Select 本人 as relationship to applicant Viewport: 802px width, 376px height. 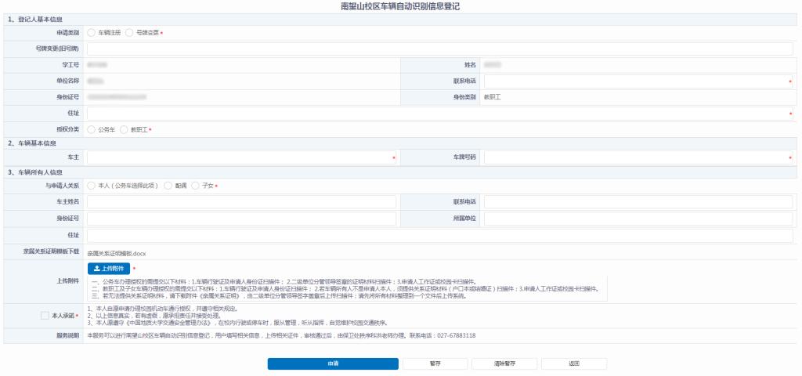(x=92, y=186)
